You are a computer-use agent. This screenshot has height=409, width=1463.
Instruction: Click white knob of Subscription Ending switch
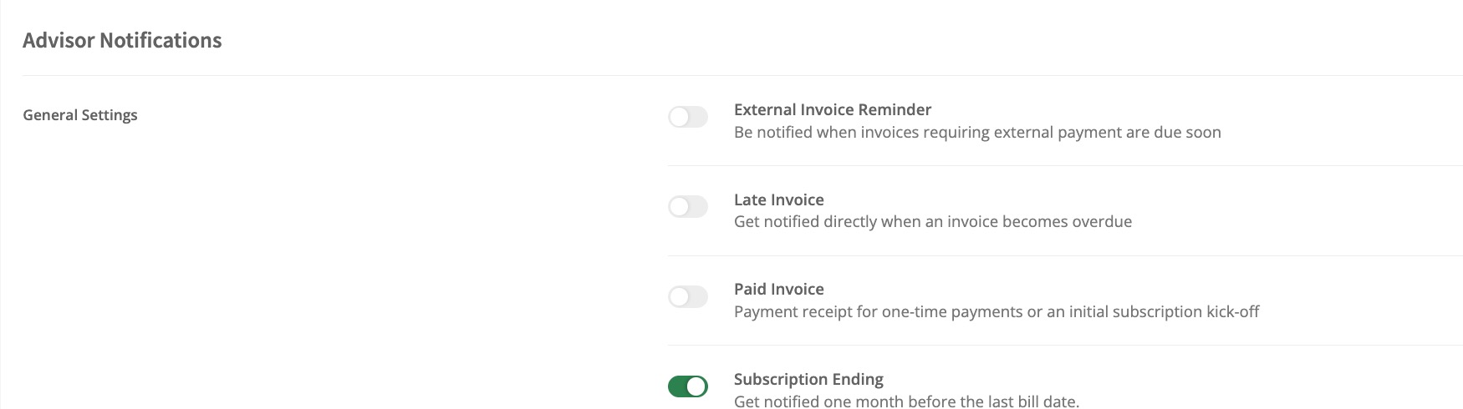697,386
